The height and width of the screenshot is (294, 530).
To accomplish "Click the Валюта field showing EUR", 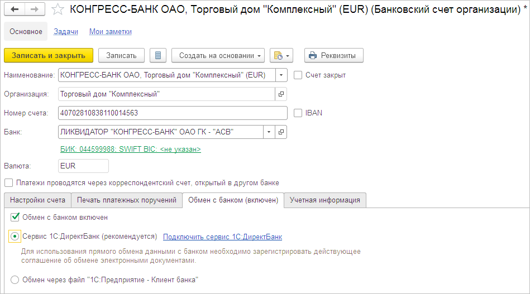I will [x=83, y=166].
